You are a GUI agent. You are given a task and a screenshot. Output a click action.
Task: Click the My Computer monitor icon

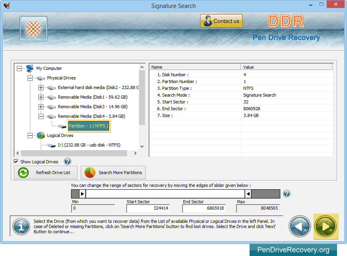[x=30, y=68]
